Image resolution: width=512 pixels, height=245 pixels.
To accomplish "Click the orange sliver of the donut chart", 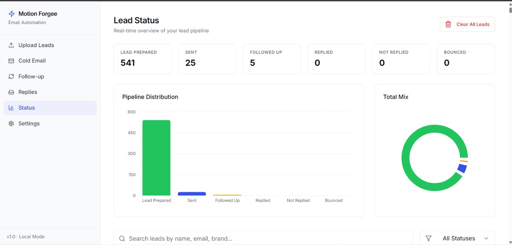I will (464, 161).
